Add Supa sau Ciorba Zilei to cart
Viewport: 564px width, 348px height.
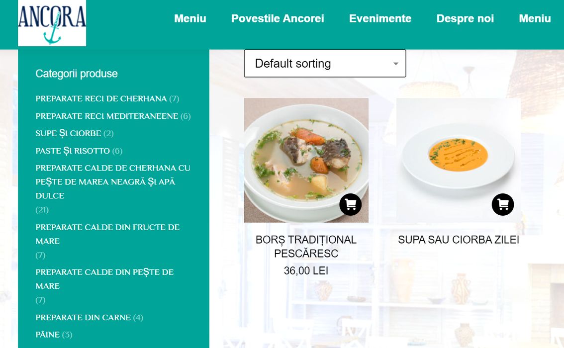503,204
